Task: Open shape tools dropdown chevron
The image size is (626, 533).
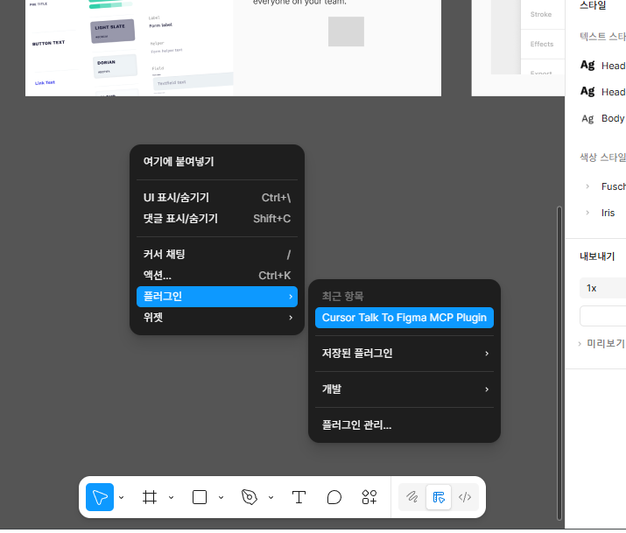Action: coord(221,497)
